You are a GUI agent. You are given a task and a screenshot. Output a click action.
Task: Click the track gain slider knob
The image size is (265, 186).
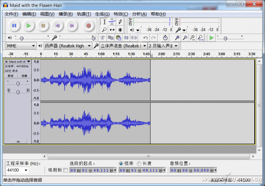click(x=18, y=84)
